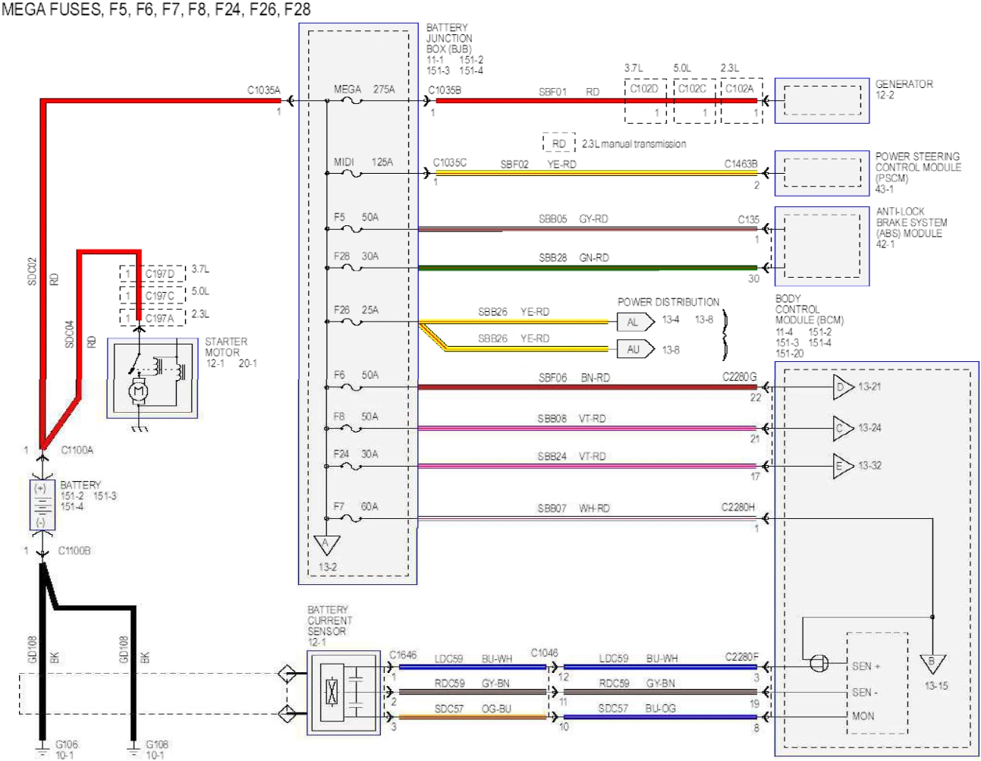Select the F6 50A fuse label
Image resolution: width=981 pixels, height=761 pixels.
coord(356,376)
